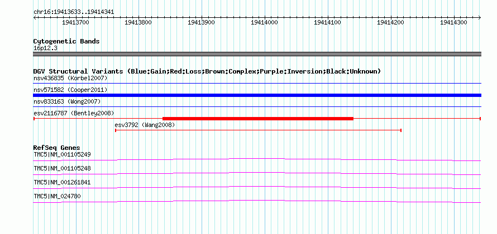Click the magenta line under TMC5|NM_001105249

point(257,159)
